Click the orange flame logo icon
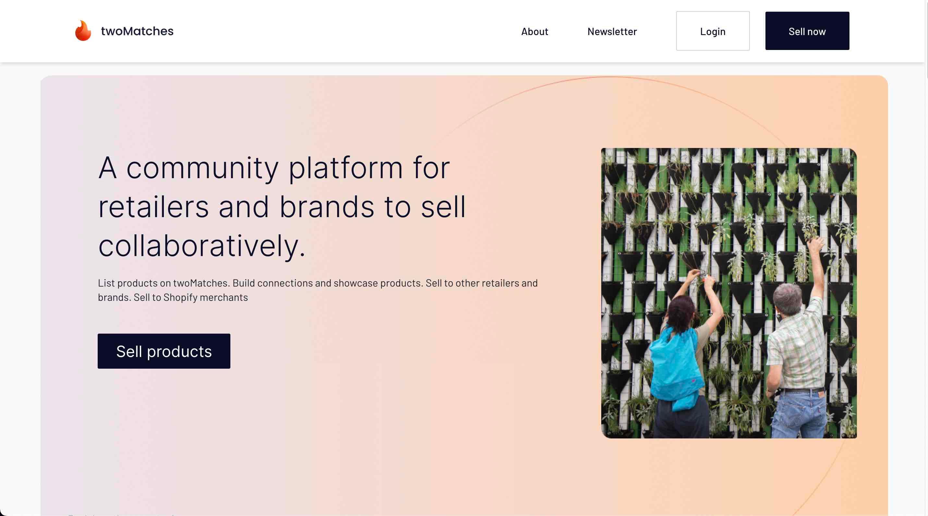 (x=83, y=31)
